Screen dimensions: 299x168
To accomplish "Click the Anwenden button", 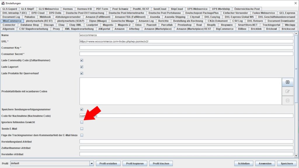I will 265,163.
